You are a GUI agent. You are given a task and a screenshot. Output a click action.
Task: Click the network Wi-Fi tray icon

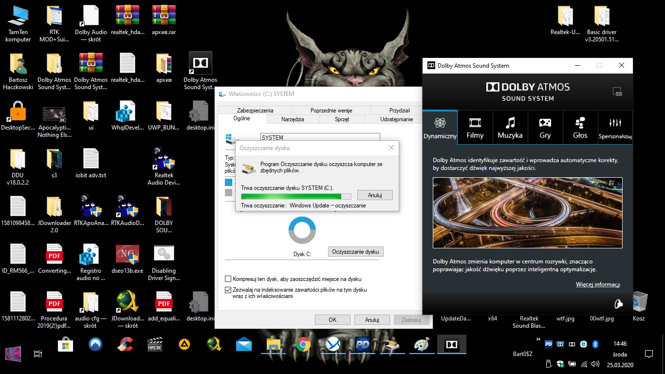(584, 364)
